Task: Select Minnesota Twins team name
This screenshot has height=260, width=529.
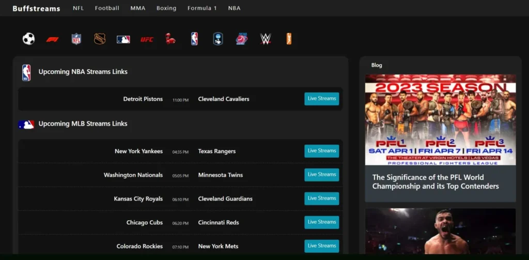Action: pyautogui.click(x=221, y=175)
